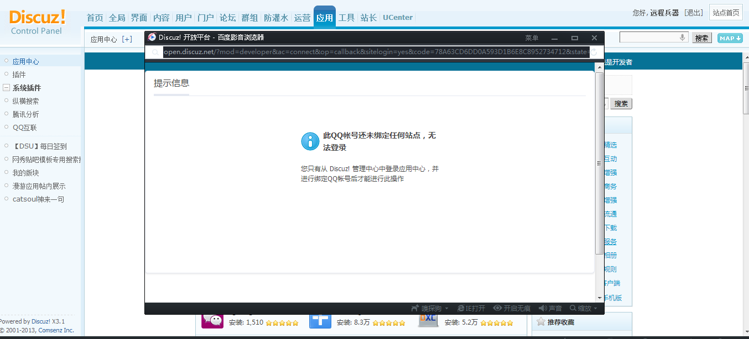Open the 全局 top menu
Viewport: 749px width, 339px height.
[x=117, y=18]
